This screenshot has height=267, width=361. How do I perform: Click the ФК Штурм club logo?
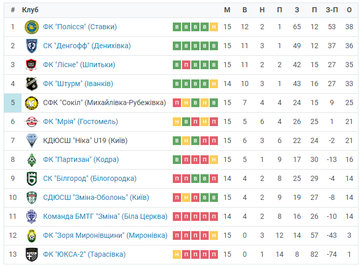coord(32,84)
